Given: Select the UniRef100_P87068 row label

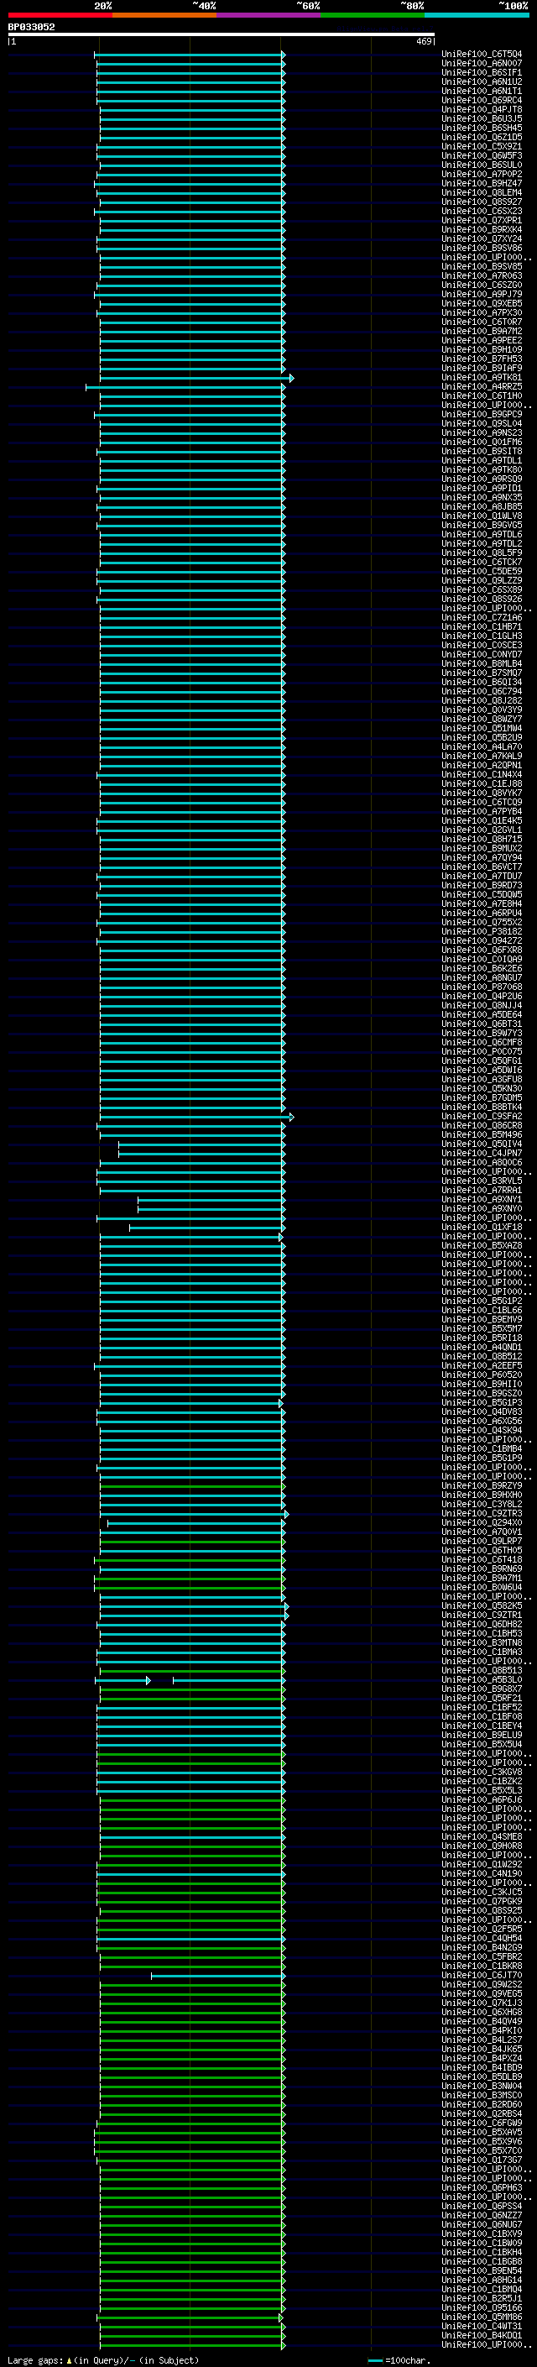Looking at the screenshot, I should (482, 987).
